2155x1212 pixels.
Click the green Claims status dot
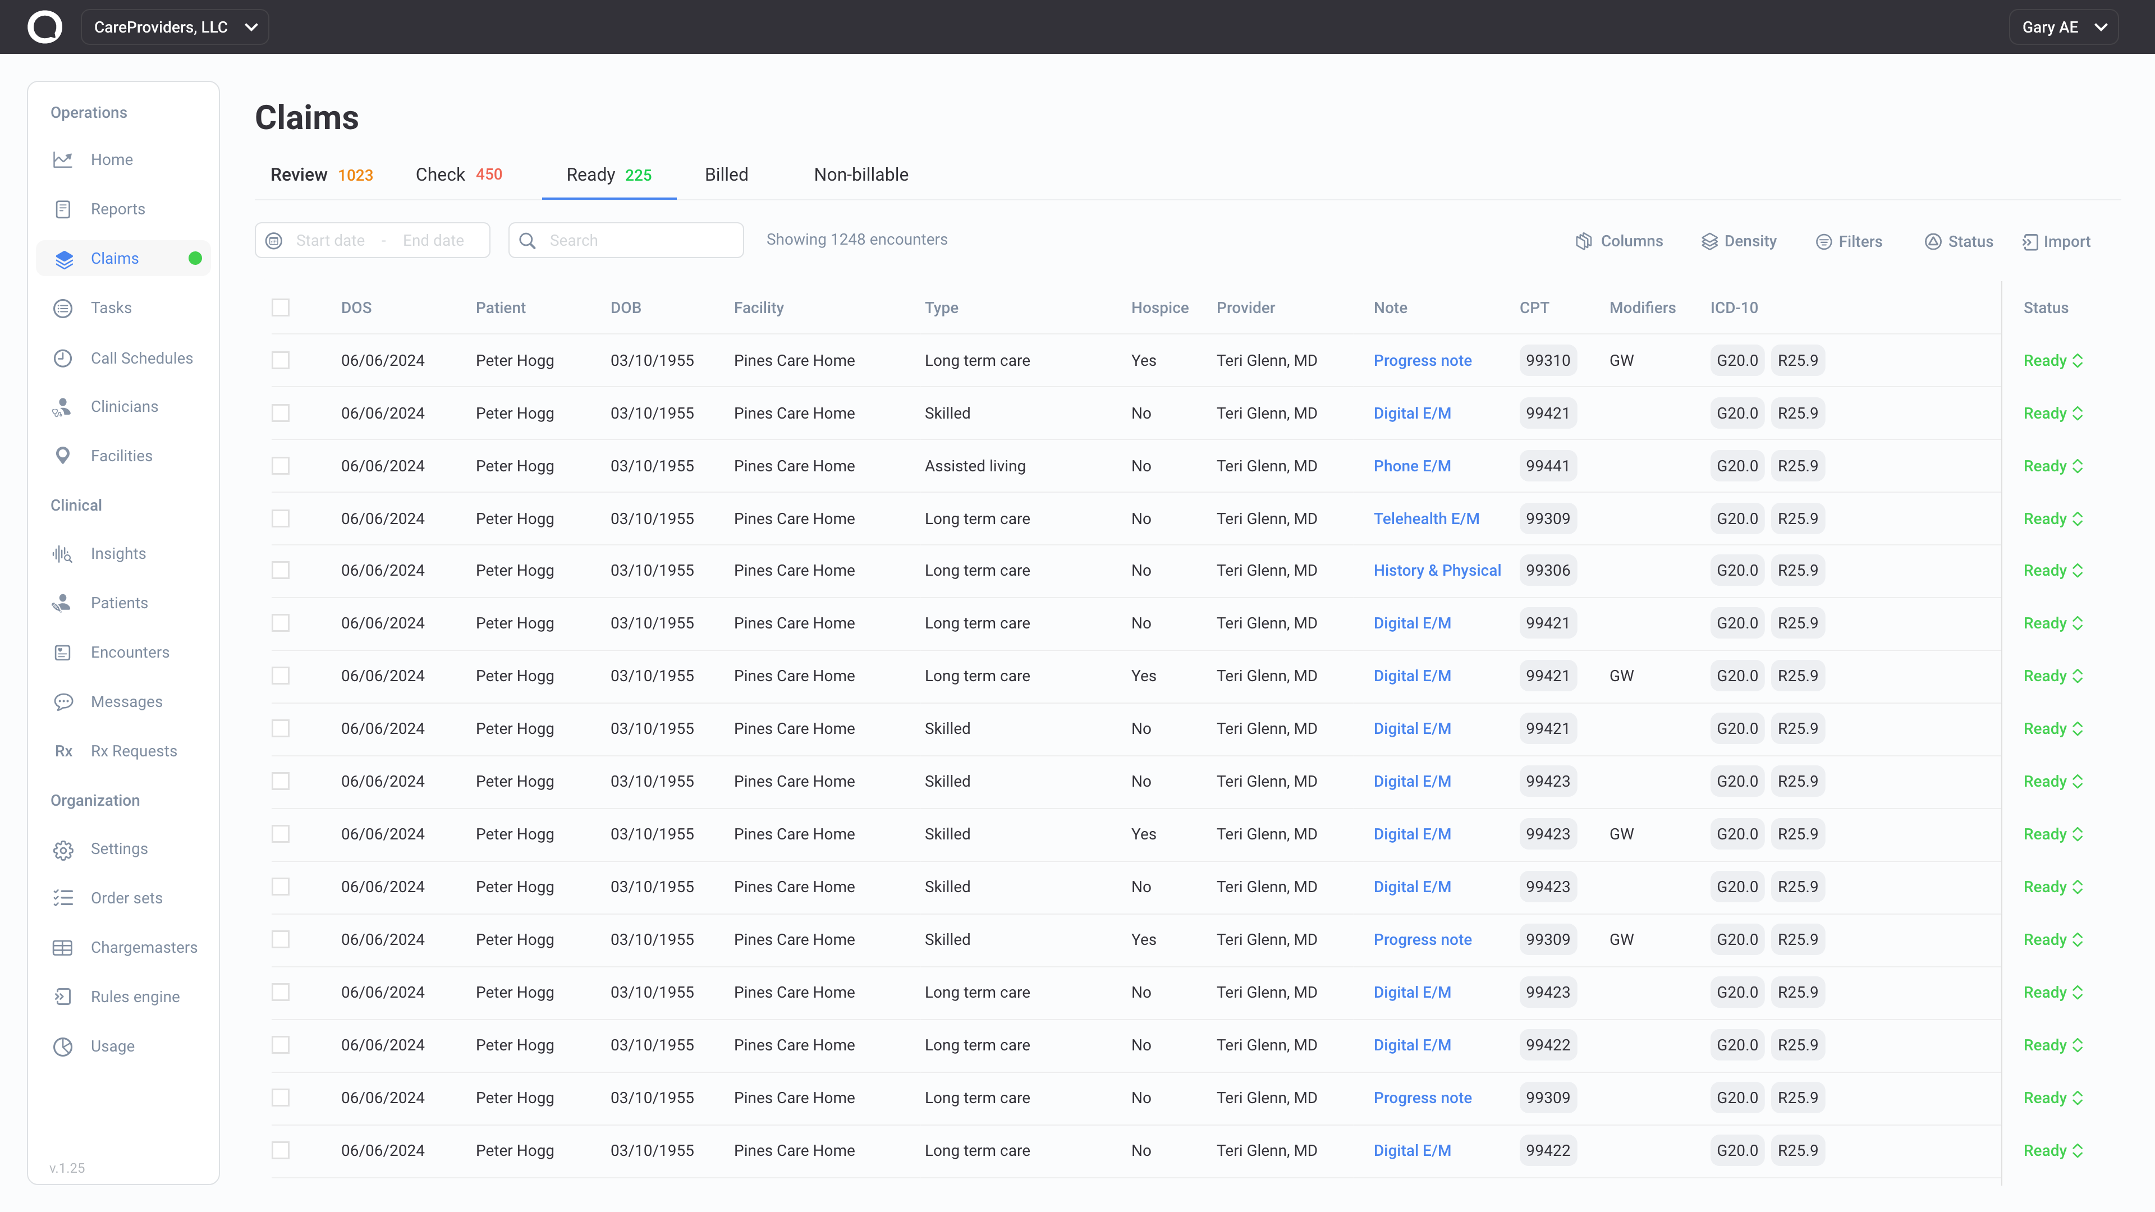point(195,259)
